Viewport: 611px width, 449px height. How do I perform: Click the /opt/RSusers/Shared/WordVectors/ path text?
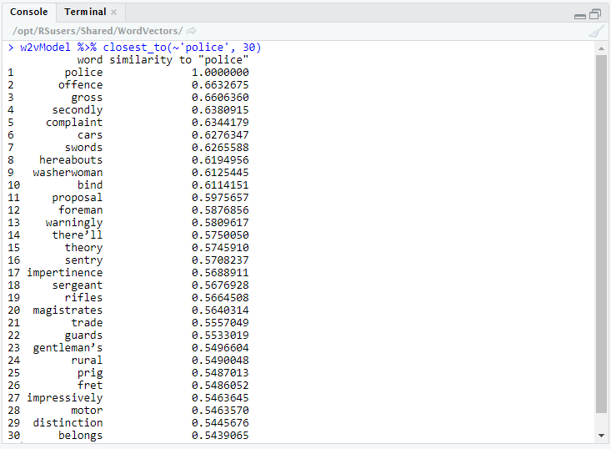[x=98, y=31]
